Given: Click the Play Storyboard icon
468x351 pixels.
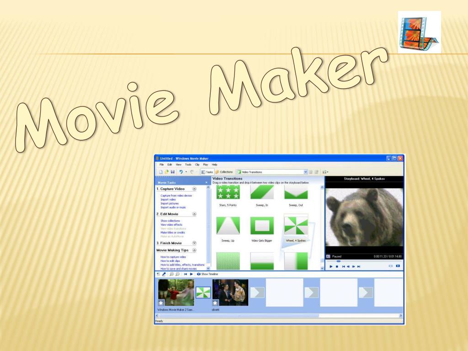Looking at the screenshot, I should 191,274.
